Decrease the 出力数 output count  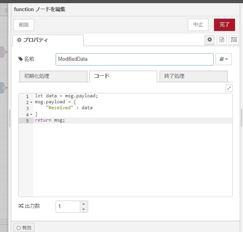click(84, 209)
